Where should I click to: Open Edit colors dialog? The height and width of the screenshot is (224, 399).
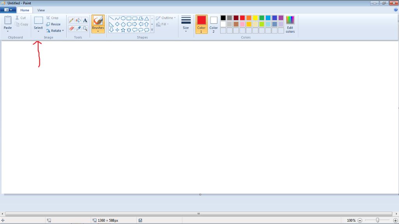[290, 24]
